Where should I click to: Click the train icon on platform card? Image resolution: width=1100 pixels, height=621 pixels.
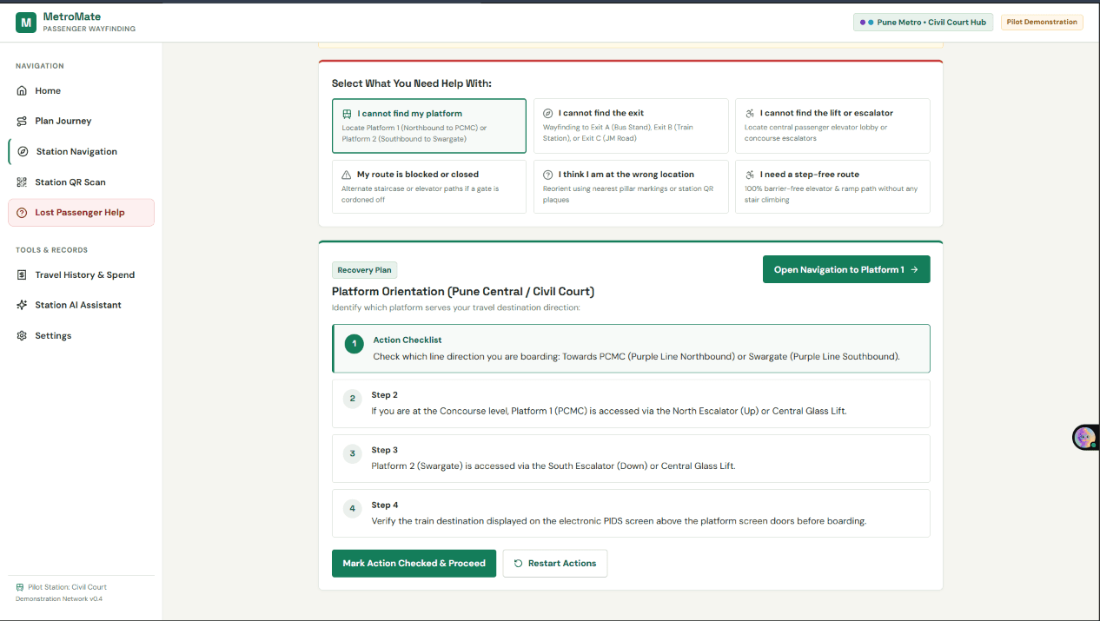coord(347,114)
